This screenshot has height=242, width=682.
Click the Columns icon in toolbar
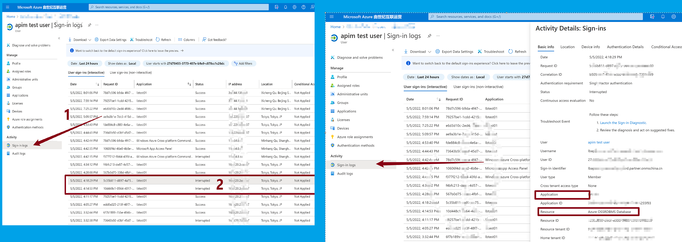(180, 40)
